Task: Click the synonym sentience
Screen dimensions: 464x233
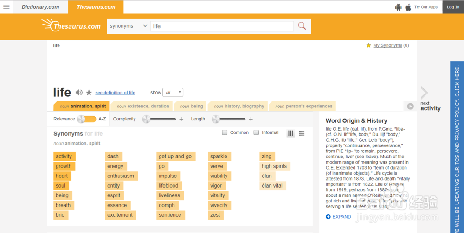Action: click(171, 215)
